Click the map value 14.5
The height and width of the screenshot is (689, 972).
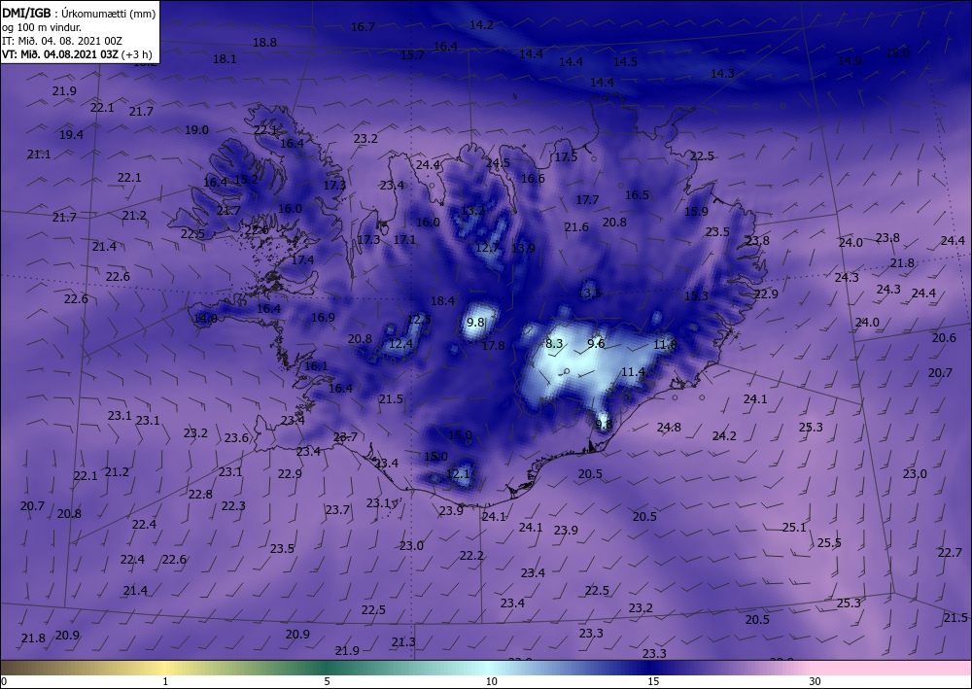point(625,61)
